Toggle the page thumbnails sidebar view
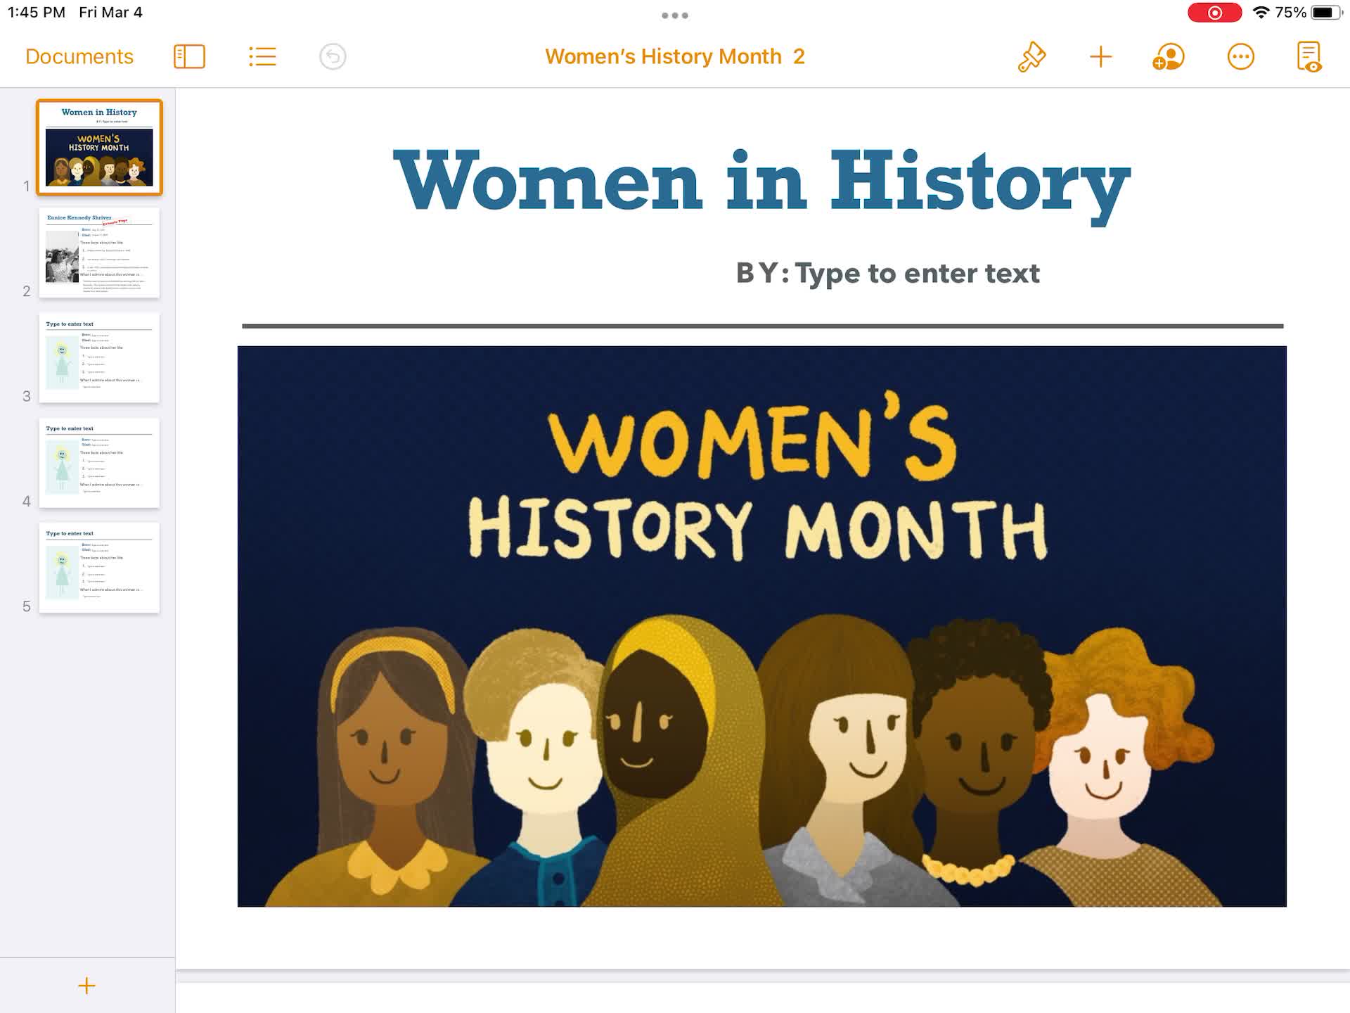The image size is (1350, 1013). click(189, 56)
